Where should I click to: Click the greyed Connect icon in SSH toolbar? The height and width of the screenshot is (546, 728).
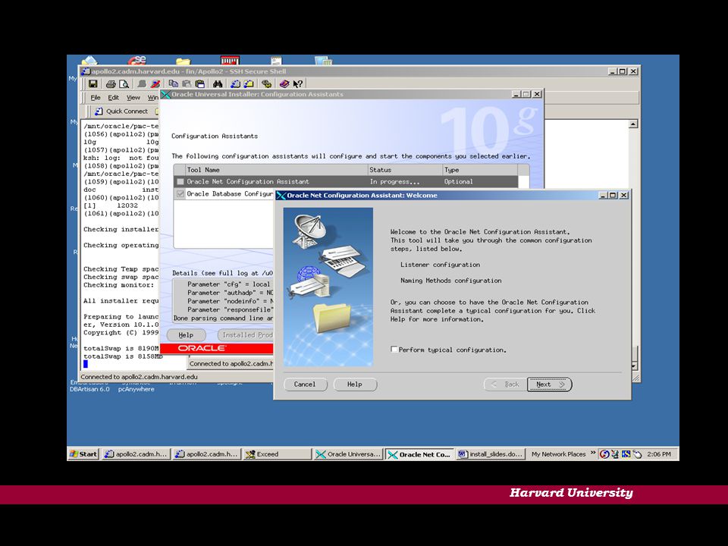pos(142,84)
